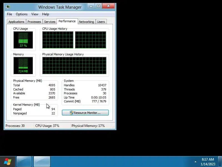Click the Physical Memory (MB) group label
Viewport: 222px width, 167px height.
pos(27,81)
